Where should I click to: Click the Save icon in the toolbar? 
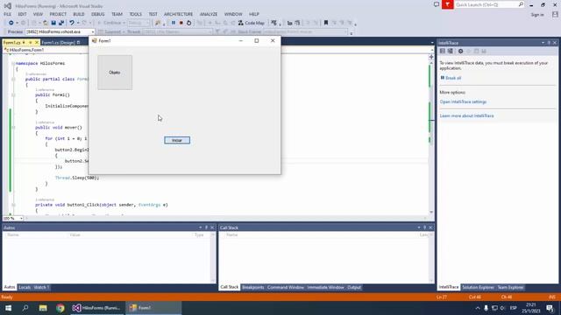(53, 23)
